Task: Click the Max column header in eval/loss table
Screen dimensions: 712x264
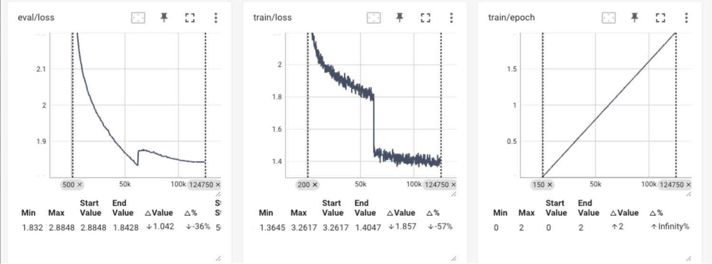Action: 56,213
